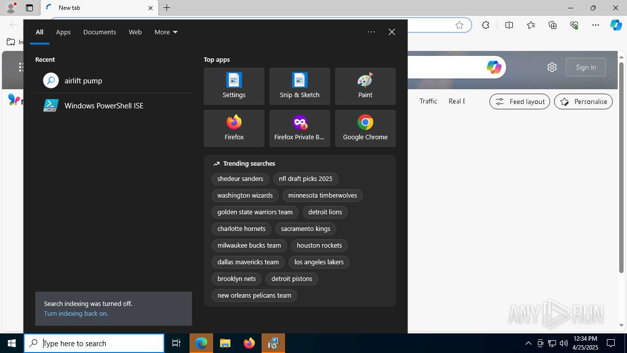Open Edge Browser essentials icon

[574, 25]
